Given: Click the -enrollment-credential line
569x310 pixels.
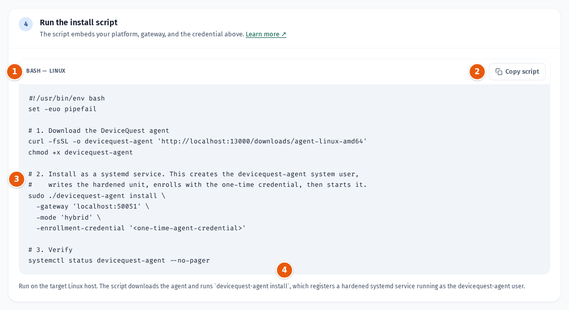Looking at the screenshot, I should (141, 228).
